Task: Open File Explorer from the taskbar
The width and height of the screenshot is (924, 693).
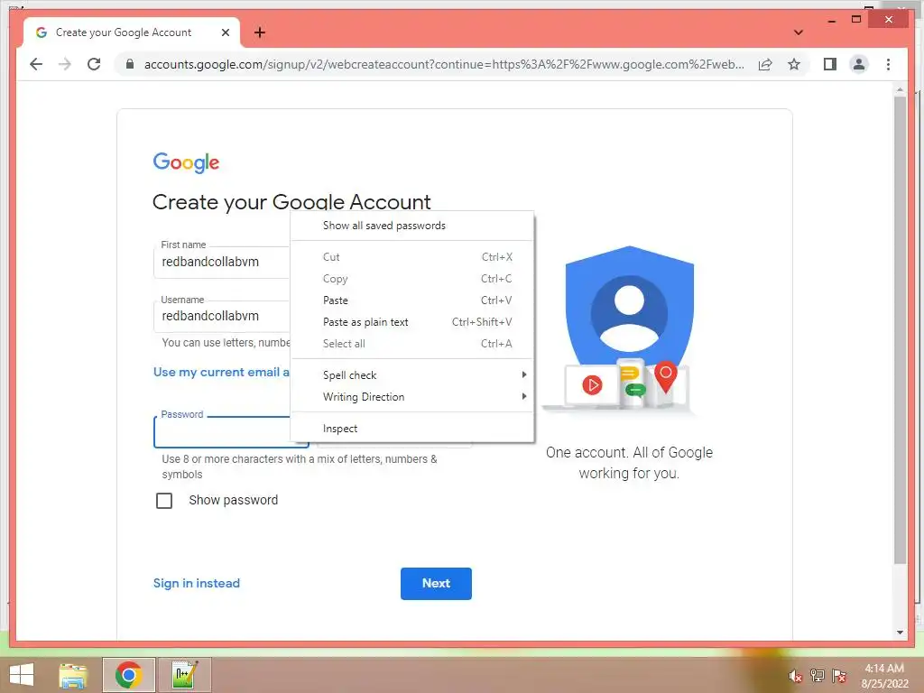Action: coord(73,675)
